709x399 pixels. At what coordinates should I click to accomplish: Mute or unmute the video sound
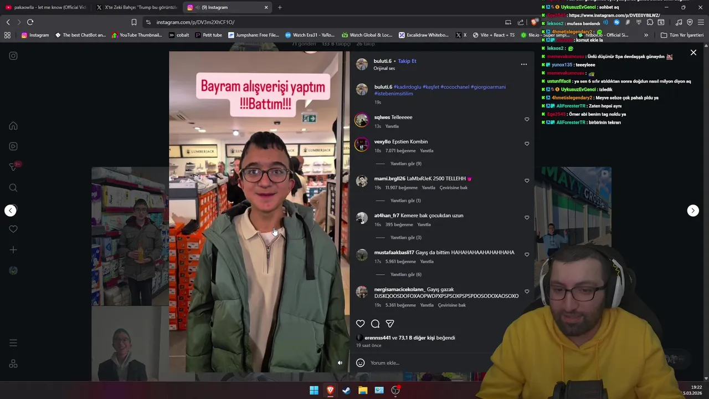point(340,363)
